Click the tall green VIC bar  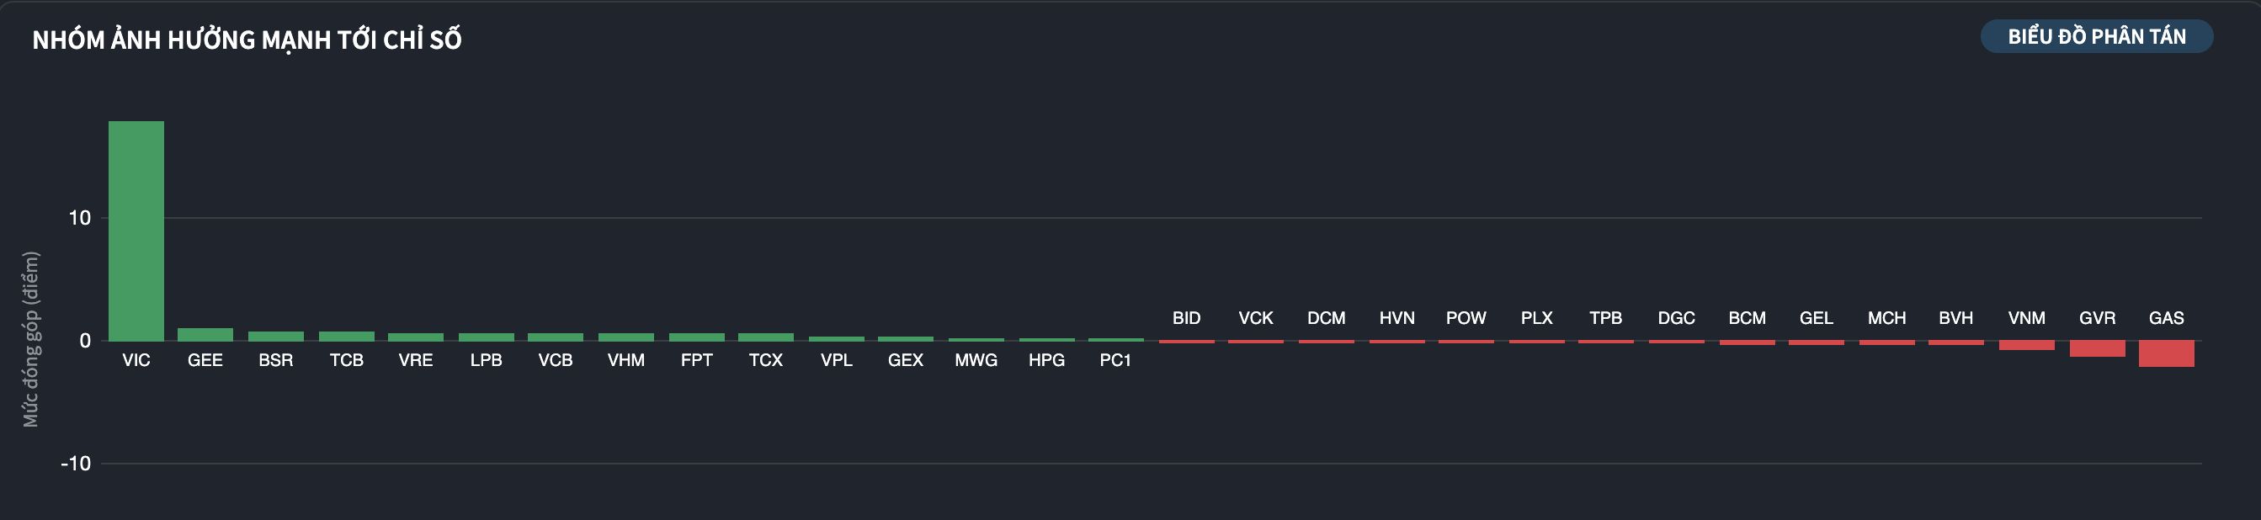(x=136, y=231)
